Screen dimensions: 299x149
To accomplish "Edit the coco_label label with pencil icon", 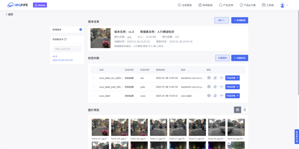I will click(x=215, y=96).
